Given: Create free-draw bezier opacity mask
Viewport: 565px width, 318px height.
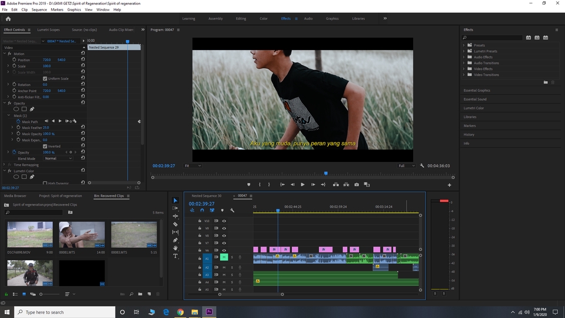Looking at the screenshot, I should coord(32,109).
